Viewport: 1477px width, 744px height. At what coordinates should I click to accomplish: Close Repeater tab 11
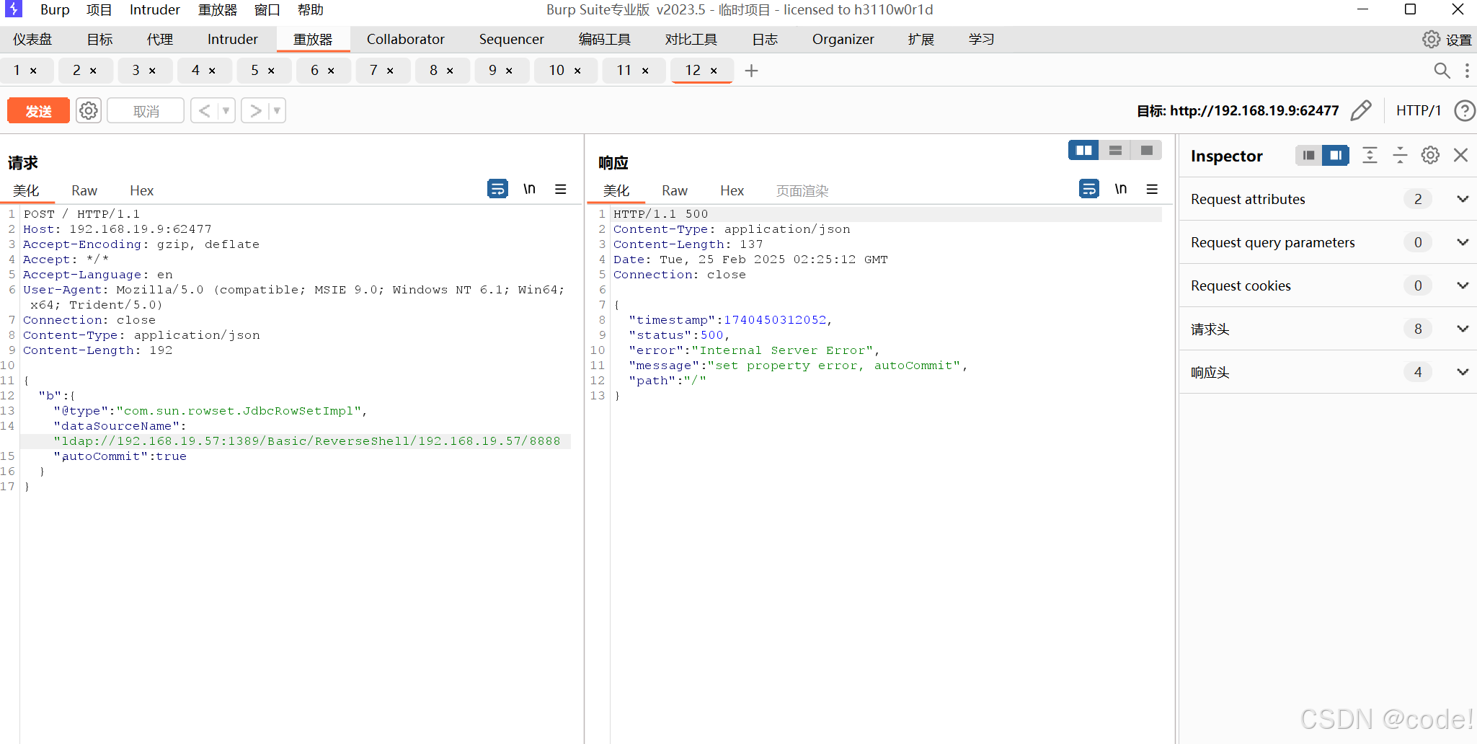645,71
